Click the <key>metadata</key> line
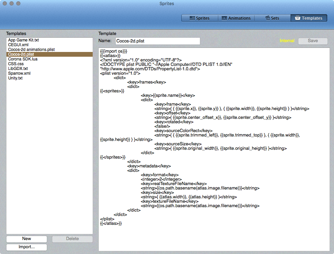The image size is (334, 254). (x=149, y=166)
